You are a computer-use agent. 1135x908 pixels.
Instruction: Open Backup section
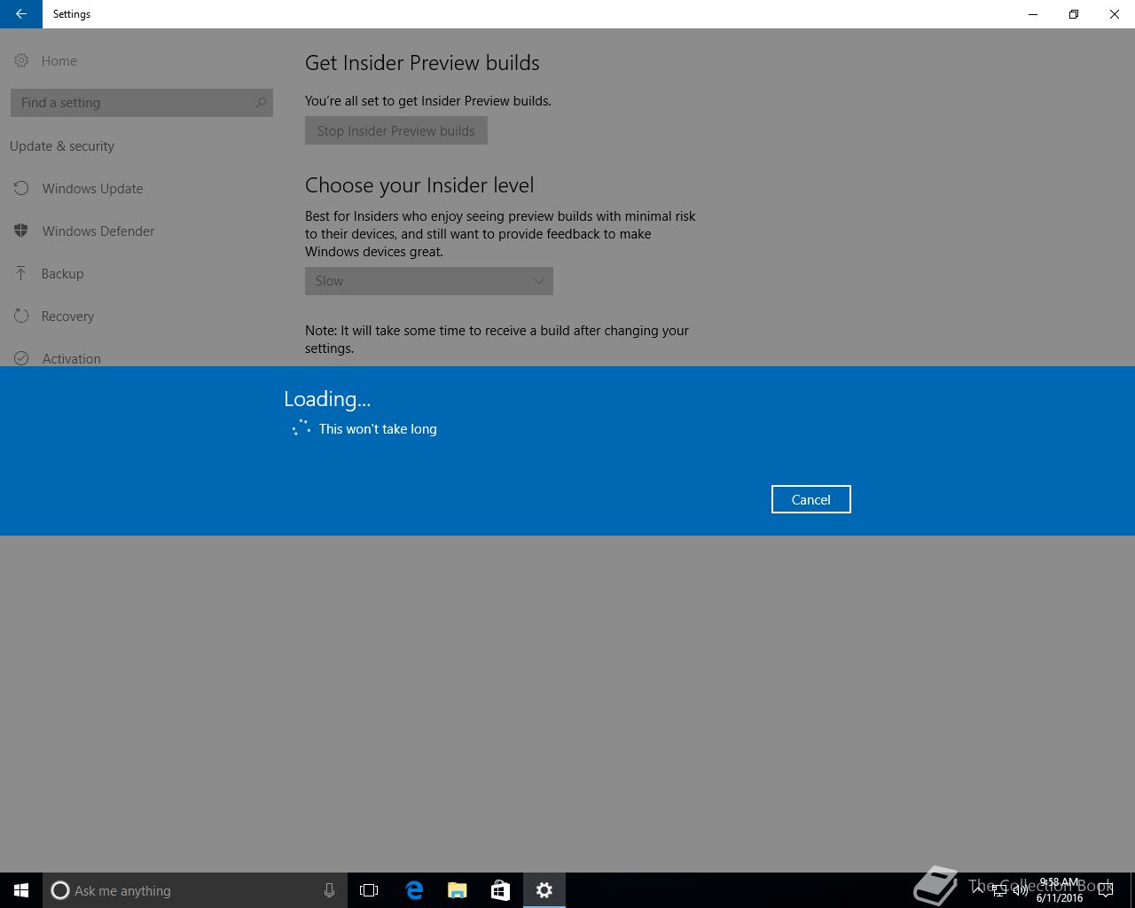tap(62, 273)
